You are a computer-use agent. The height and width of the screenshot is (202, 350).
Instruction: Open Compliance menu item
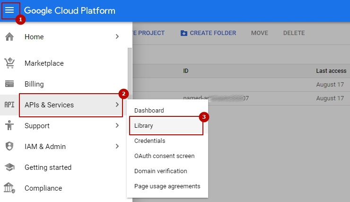[44, 188]
